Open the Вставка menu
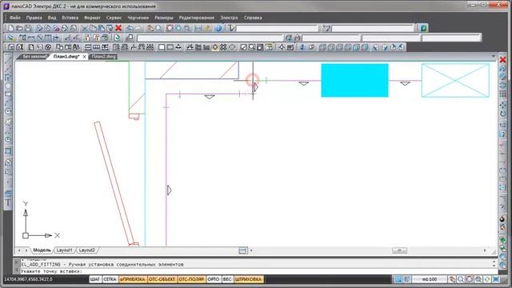 tap(70, 18)
